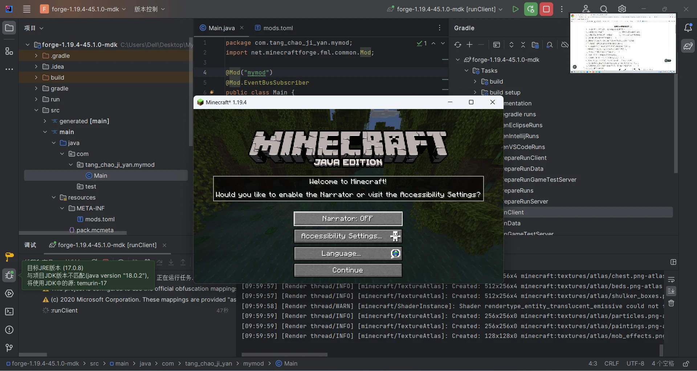The height and width of the screenshot is (371, 697).
Task: Open the Debug tool window from left sidebar
Action: click(9, 275)
